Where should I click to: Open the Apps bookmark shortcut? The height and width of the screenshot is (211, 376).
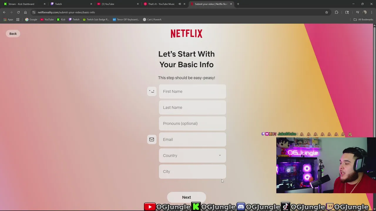(x=8, y=19)
